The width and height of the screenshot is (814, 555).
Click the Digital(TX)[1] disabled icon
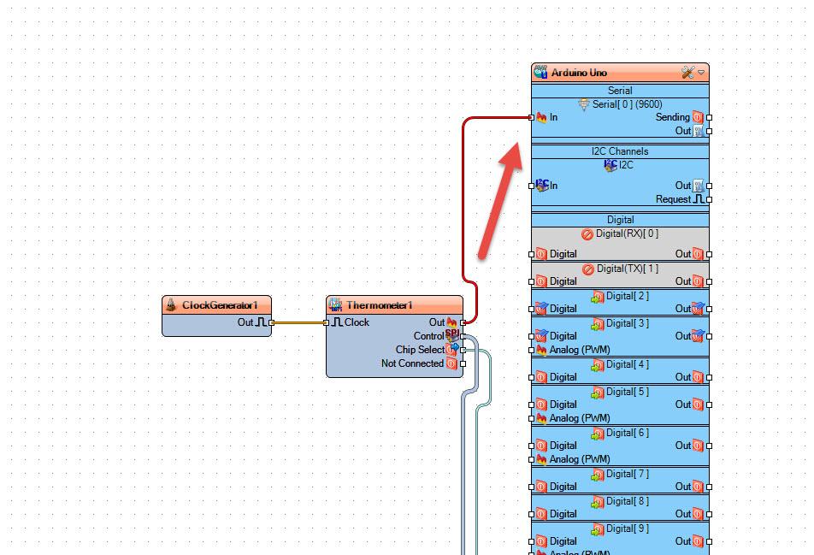tap(588, 269)
